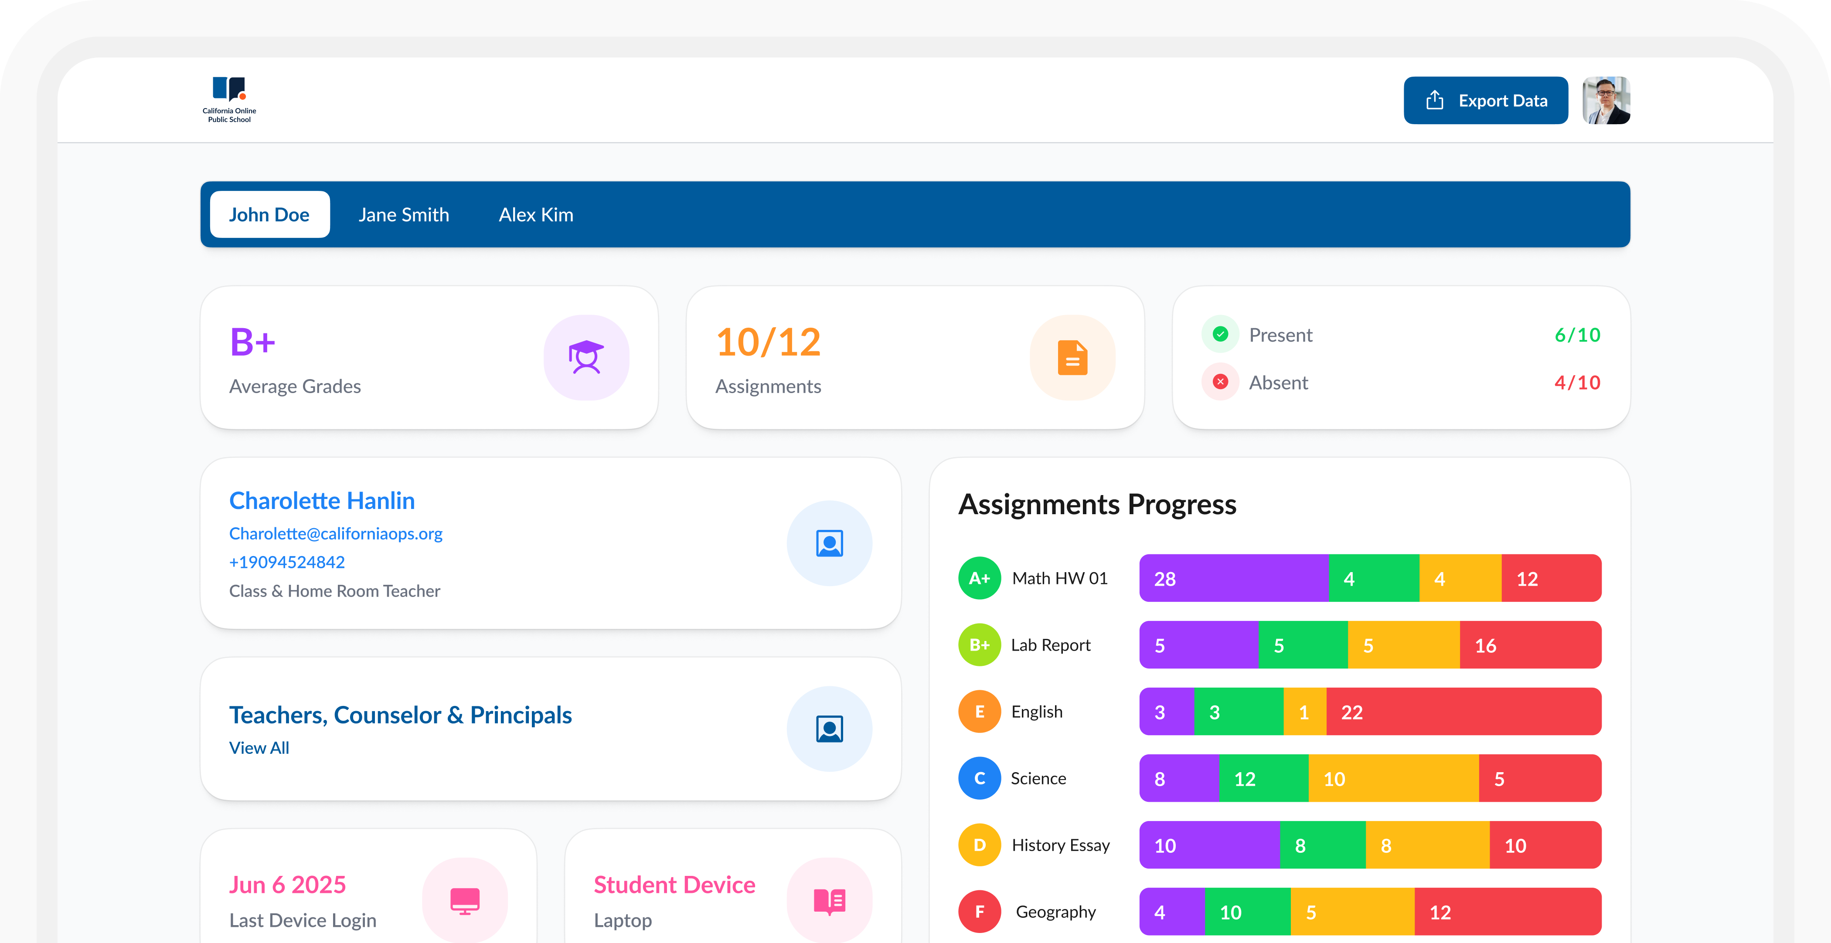The image size is (1831, 943).
Task: Click the California Online Public School logo
Action: point(229,99)
